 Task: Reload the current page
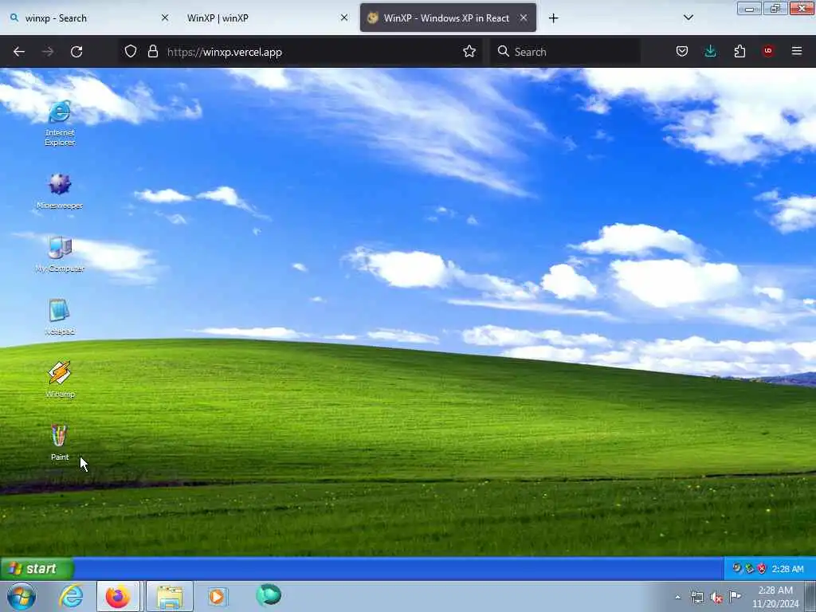point(76,52)
